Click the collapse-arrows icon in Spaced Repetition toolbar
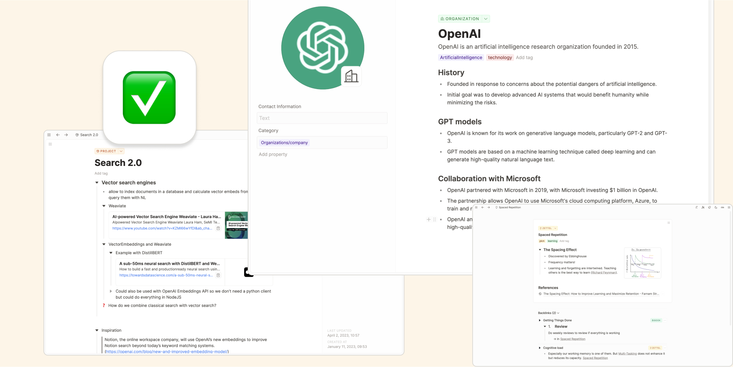The image size is (733, 367). (696, 208)
